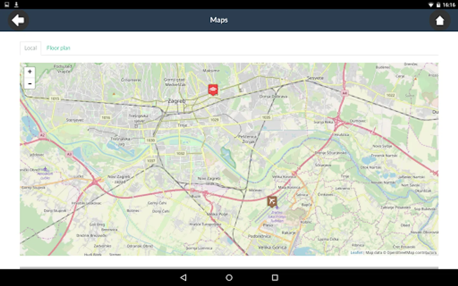The image size is (458, 286).
Task: Click the Stenjevec label on the map
Action: (x=75, y=120)
